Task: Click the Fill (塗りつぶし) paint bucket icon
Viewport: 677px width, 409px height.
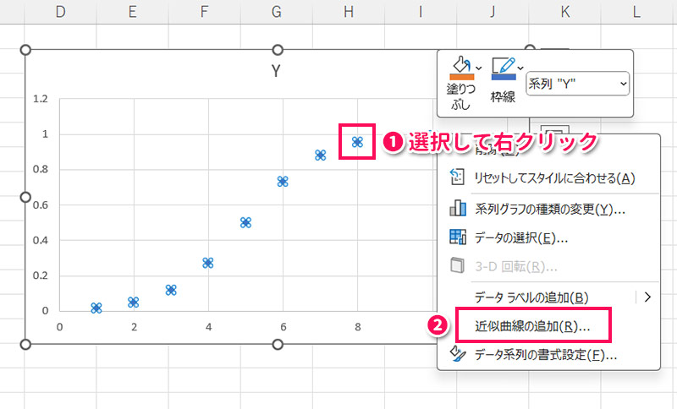Action: point(461,65)
